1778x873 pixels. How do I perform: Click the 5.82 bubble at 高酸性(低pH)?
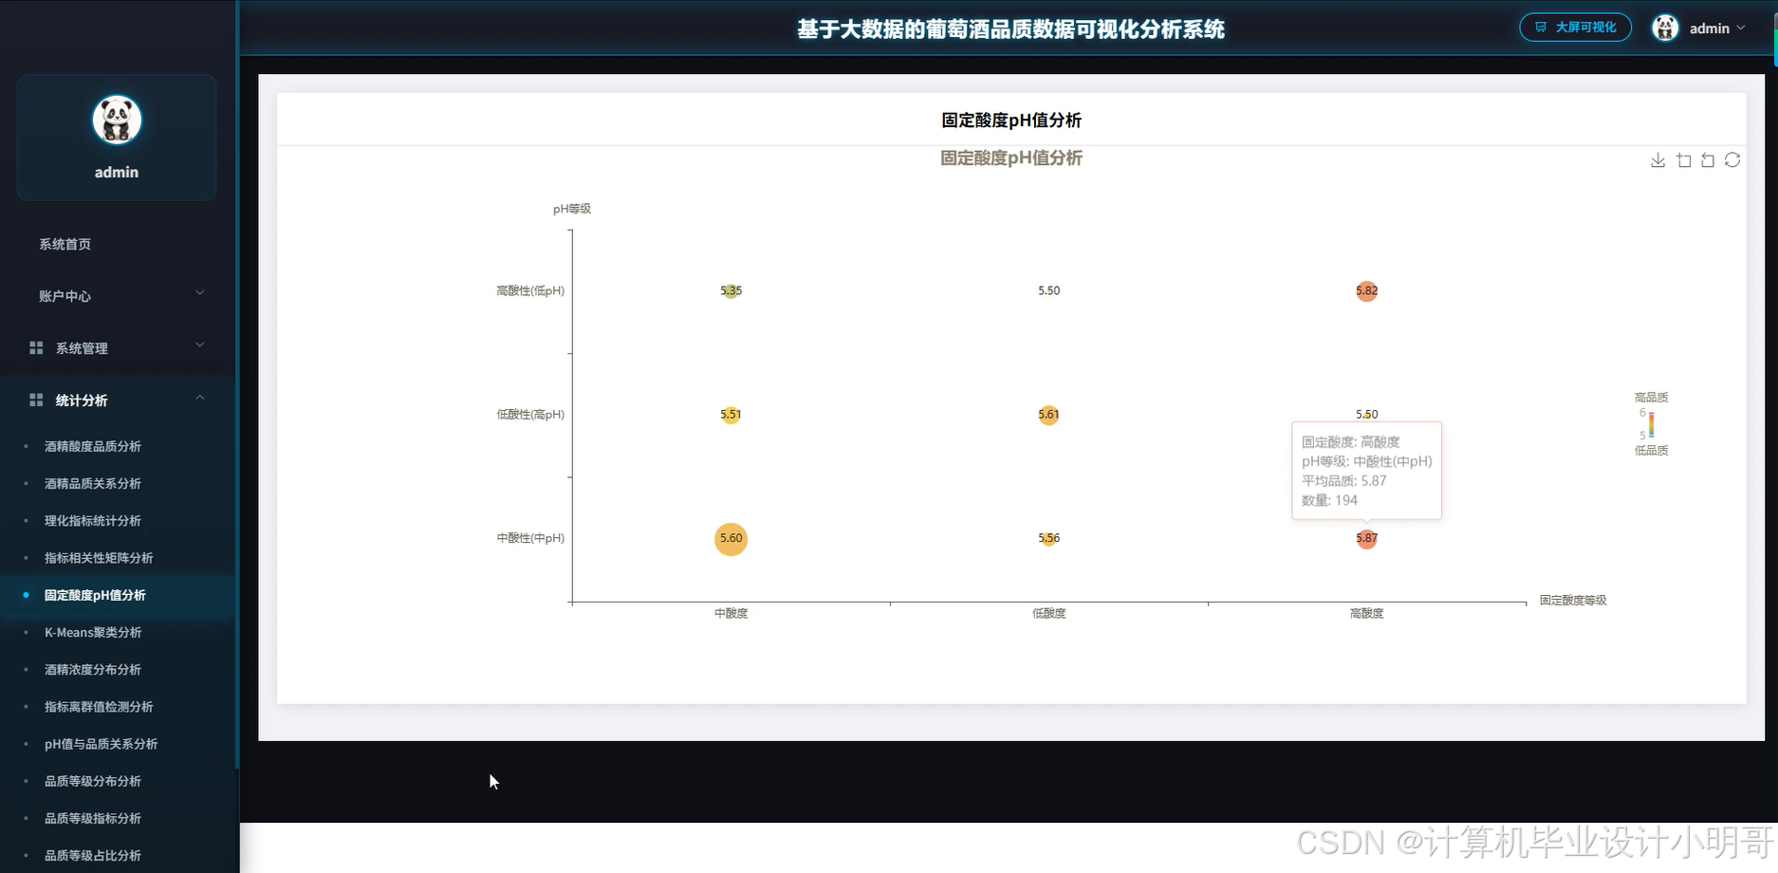tap(1366, 291)
